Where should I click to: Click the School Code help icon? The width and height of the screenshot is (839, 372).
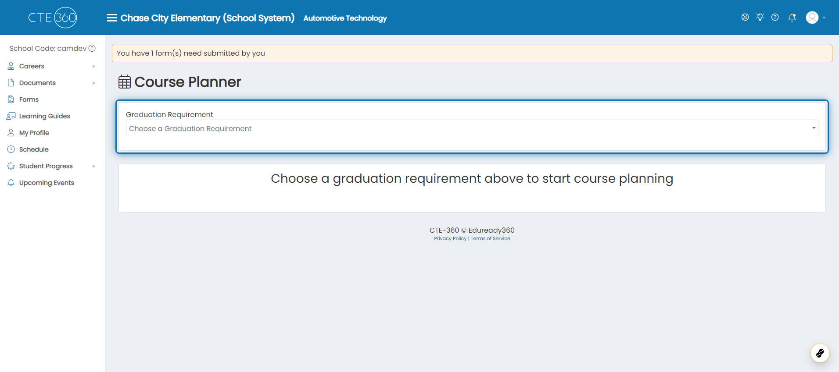pos(92,48)
